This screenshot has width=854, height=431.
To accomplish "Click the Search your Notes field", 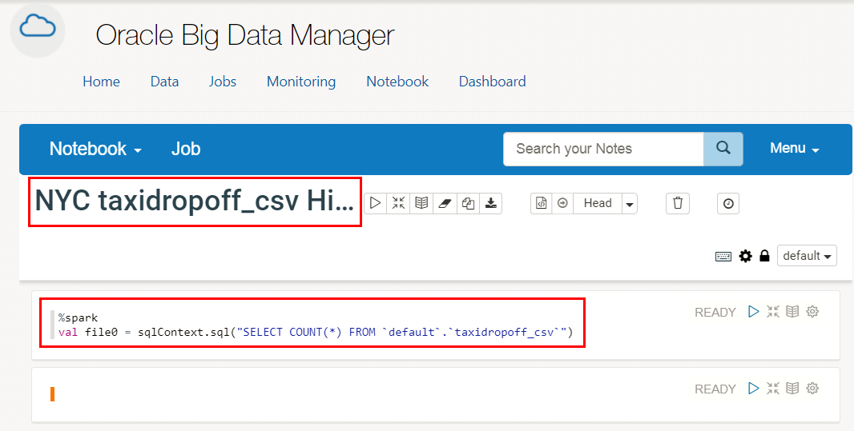I will pos(603,149).
